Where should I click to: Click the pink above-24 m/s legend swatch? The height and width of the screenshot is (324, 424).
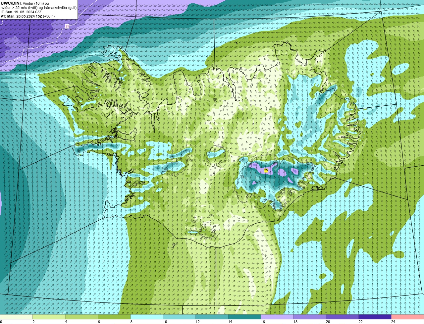coord(408,317)
